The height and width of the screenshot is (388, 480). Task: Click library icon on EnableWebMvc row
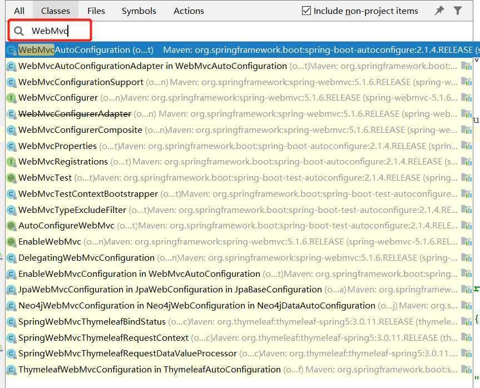coord(466,242)
